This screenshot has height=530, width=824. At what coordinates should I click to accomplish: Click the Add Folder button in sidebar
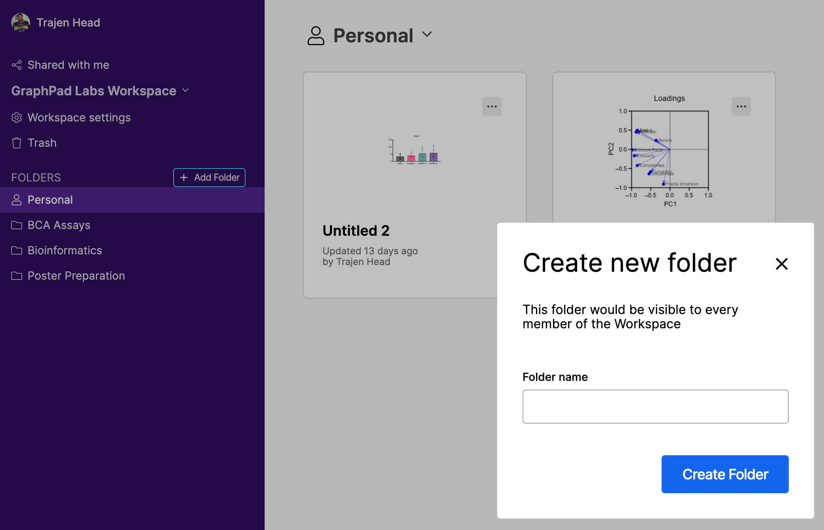tap(209, 177)
